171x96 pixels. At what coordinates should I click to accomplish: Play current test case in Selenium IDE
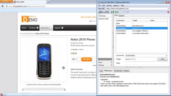117,12
